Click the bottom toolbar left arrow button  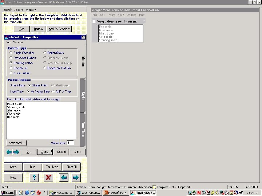(x=64, y=177)
